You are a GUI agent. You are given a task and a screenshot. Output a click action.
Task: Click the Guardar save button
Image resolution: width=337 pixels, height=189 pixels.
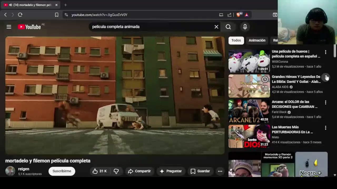[200, 171]
